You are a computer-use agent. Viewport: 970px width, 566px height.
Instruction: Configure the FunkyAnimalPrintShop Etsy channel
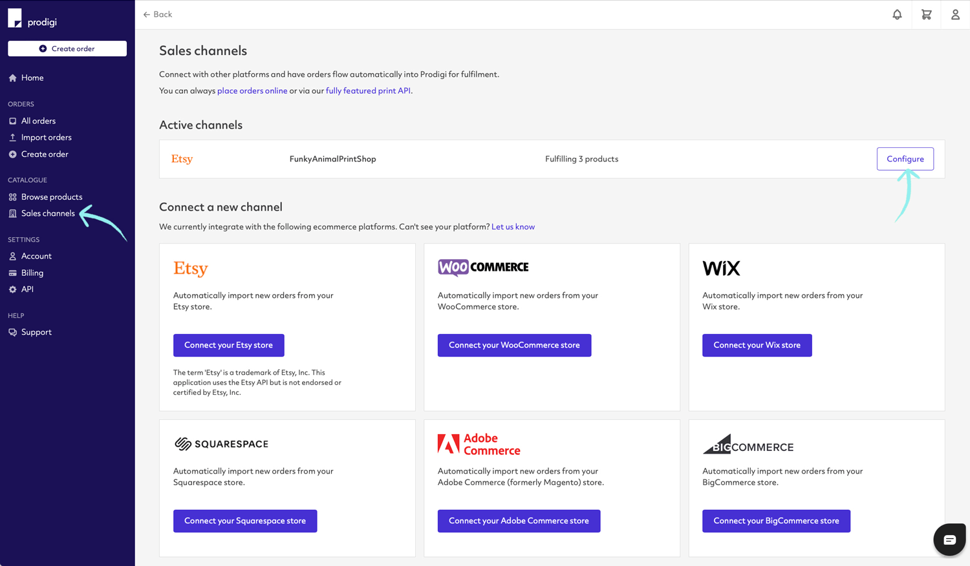[905, 158]
